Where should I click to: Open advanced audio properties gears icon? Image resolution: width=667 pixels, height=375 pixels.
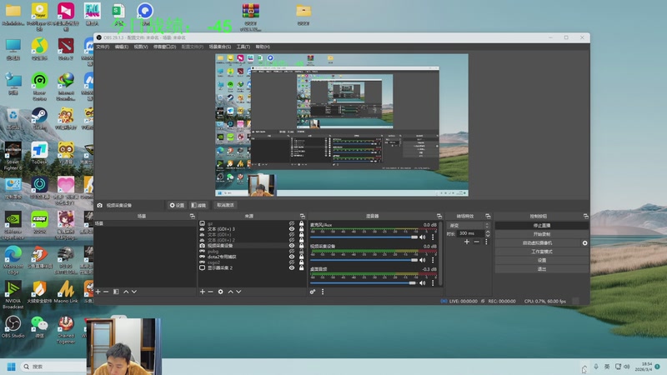click(313, 292)
